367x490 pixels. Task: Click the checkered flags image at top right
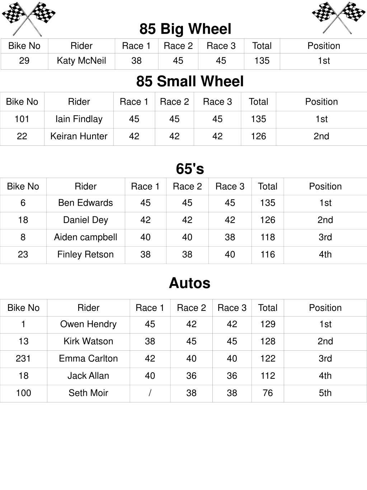[338, 18]
